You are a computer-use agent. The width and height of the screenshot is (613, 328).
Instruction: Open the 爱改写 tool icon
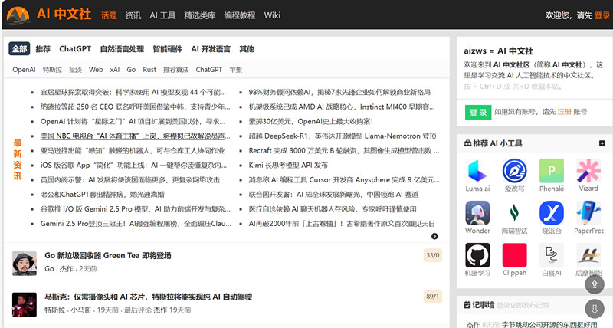514,171
